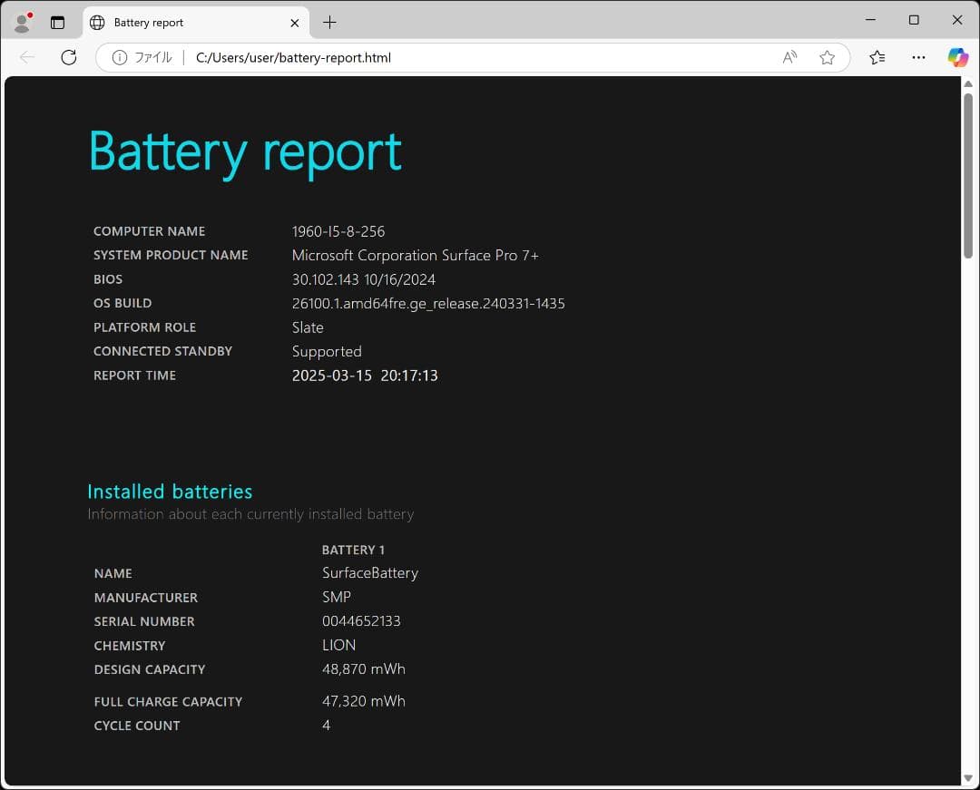Click the disabled Back navigation arrow
980x790 pixels.
tap(27, 57)
